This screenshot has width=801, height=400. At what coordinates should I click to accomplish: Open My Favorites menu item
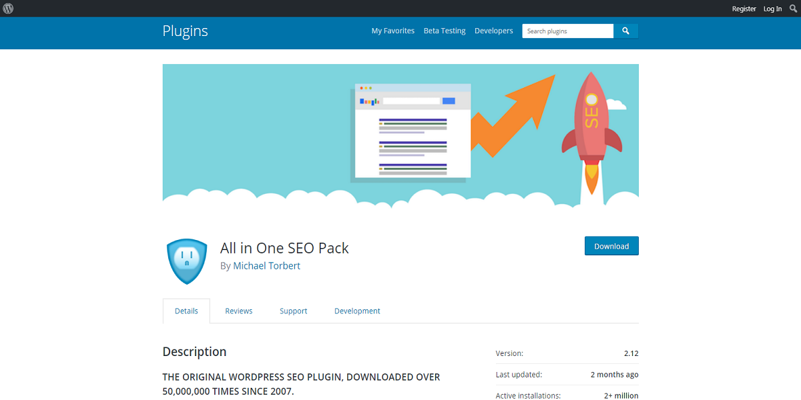tap(393, 31)
